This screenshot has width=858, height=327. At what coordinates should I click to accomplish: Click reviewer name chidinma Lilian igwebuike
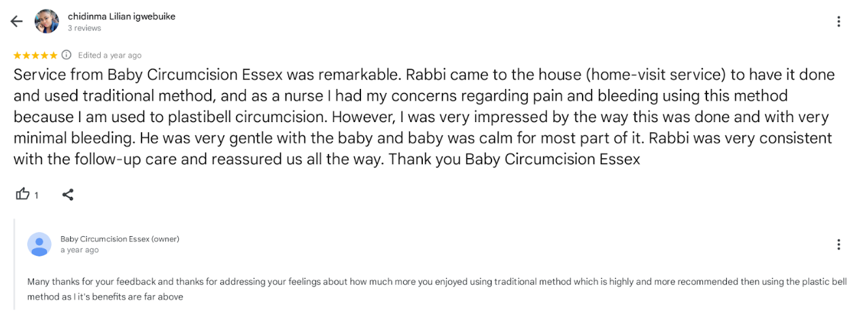coord(122,16)
